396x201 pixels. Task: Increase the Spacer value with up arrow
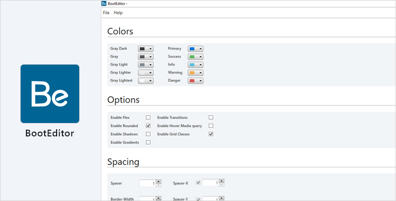pyautogui.click(x=158, y=181)
